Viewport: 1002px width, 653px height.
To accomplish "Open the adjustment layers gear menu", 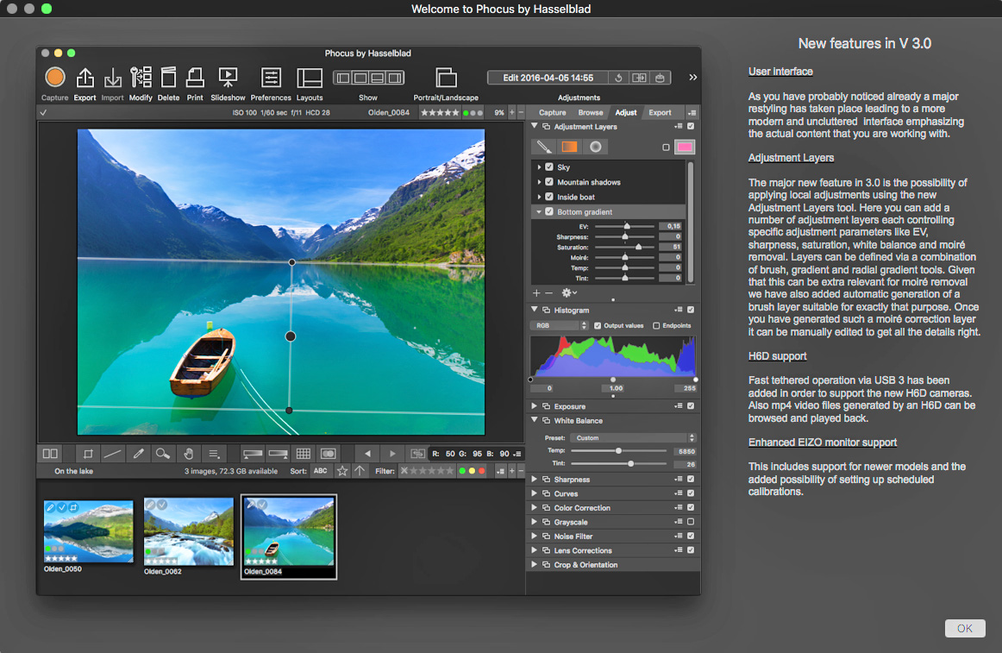I will pos(569,293).
